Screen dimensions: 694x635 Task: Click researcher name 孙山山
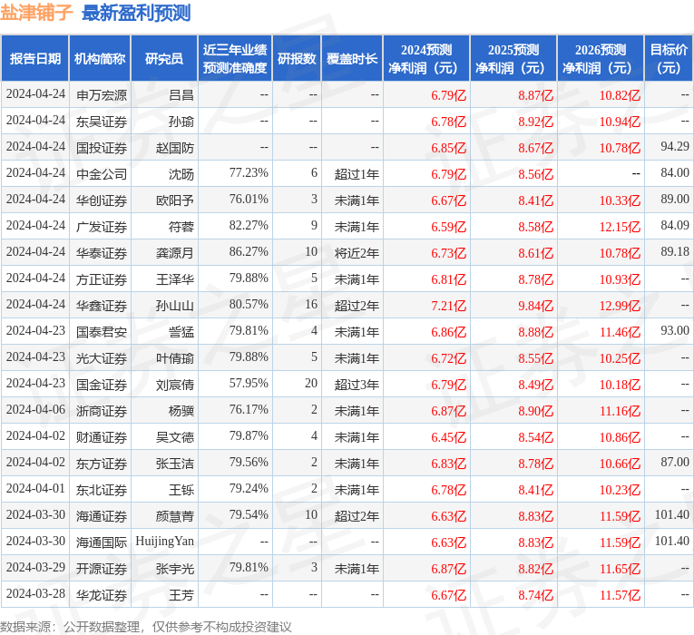pyautogui.click(x=175, y=306)
